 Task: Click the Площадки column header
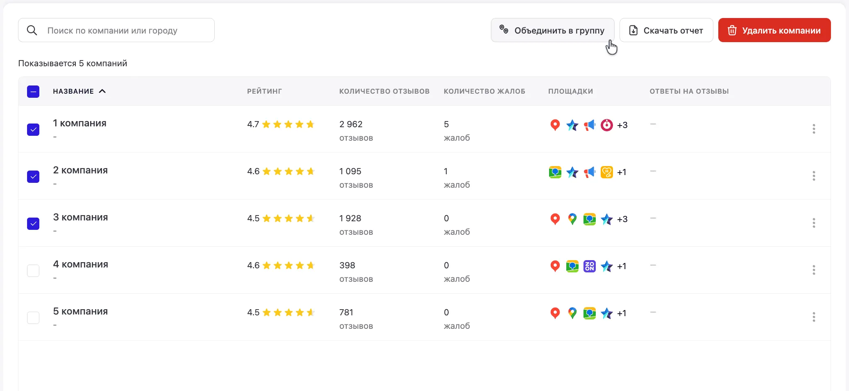pyautogui.click(x=570, y=91)
